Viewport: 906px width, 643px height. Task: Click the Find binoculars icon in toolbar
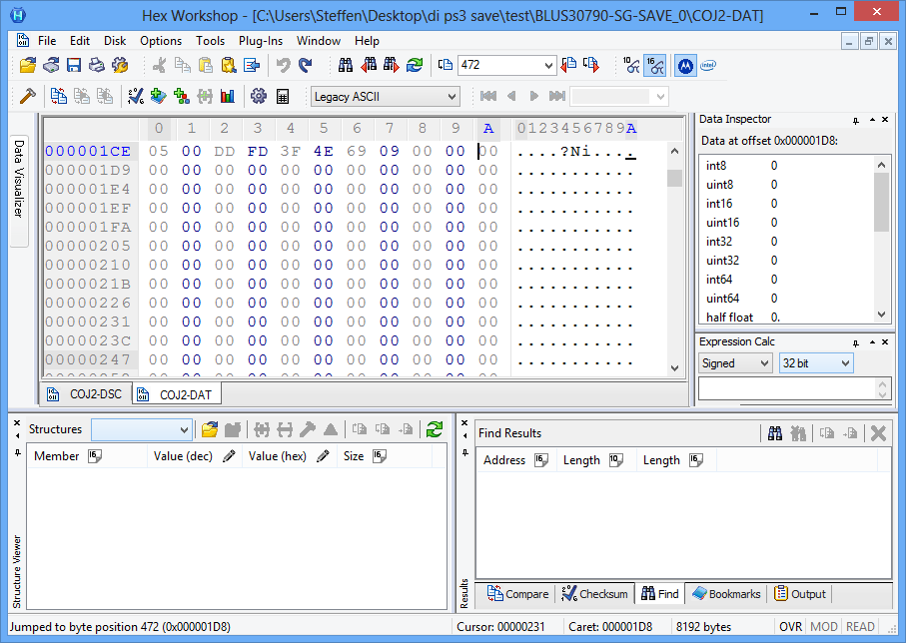pyautogui.click(x=346, y=66)
